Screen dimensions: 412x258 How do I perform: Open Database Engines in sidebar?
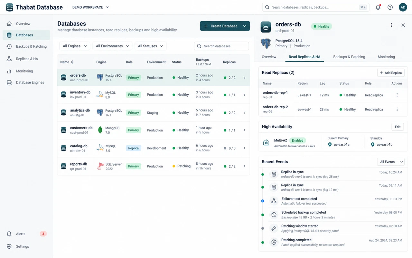pos(26,82)
